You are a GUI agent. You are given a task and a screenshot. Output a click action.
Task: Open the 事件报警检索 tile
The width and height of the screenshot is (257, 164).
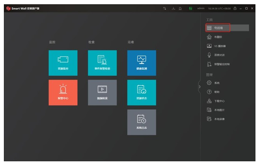point(102,63)
